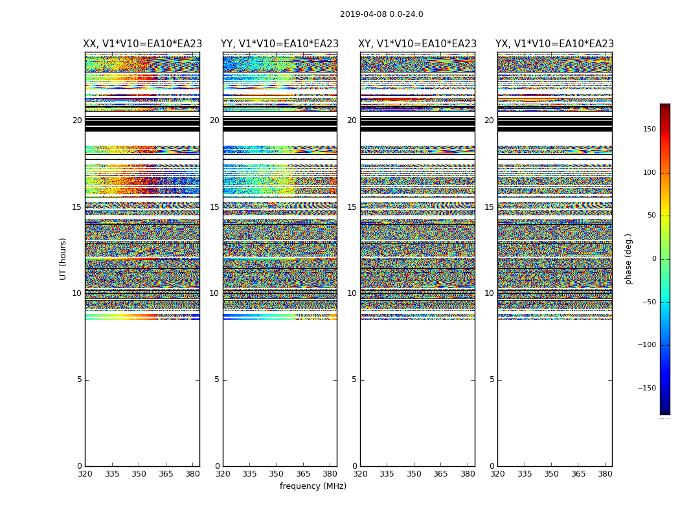Screen dimensions: 680x518
Task: Click colorbar tick label "−100"
Action: click(x=647, y=345)
